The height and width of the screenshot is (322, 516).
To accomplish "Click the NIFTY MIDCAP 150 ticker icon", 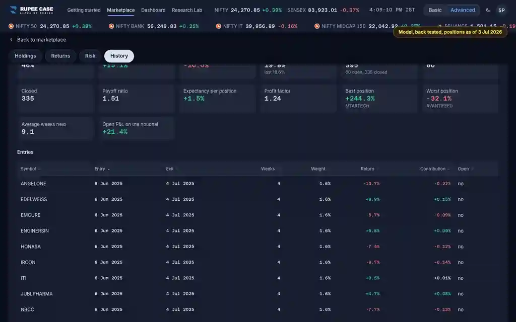I will pos(317,26).
